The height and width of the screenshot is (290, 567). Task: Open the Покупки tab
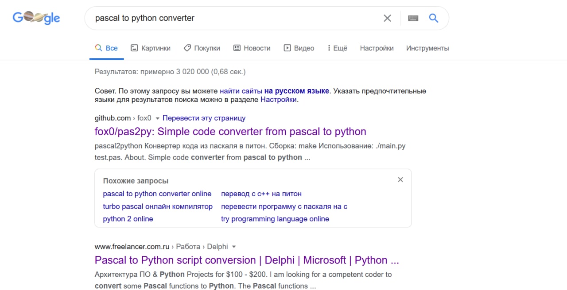[x=202, y=48]
